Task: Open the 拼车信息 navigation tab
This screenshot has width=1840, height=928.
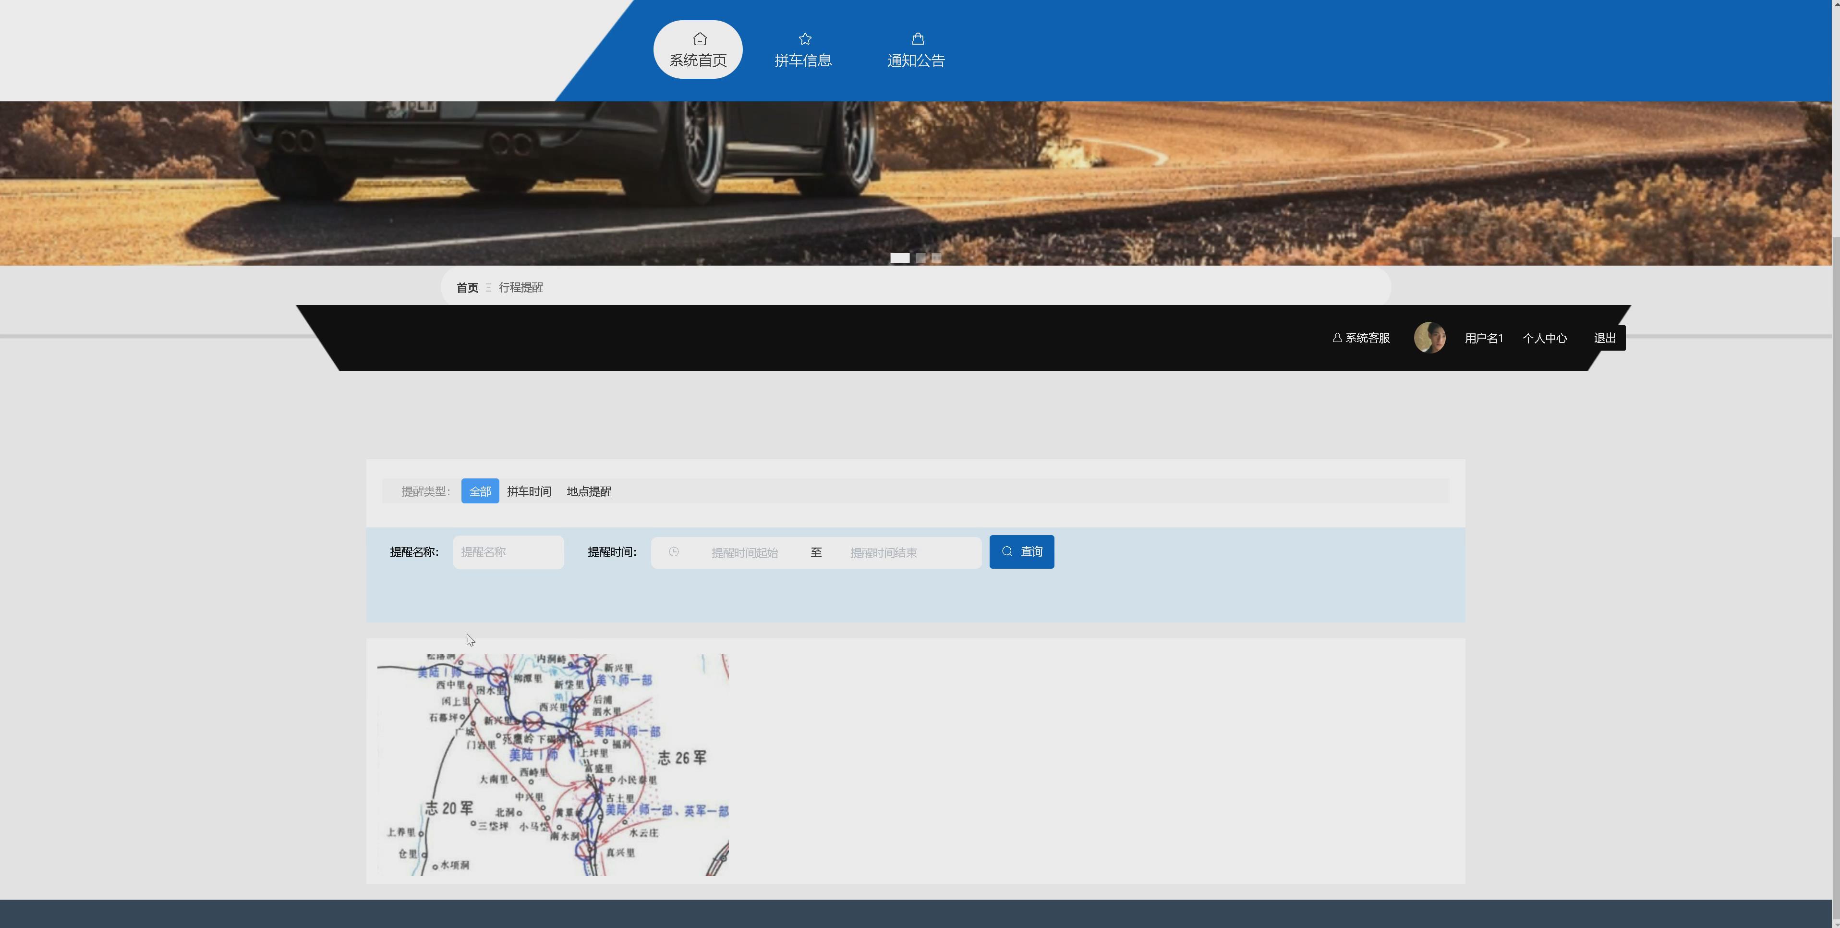Action: 803,60
